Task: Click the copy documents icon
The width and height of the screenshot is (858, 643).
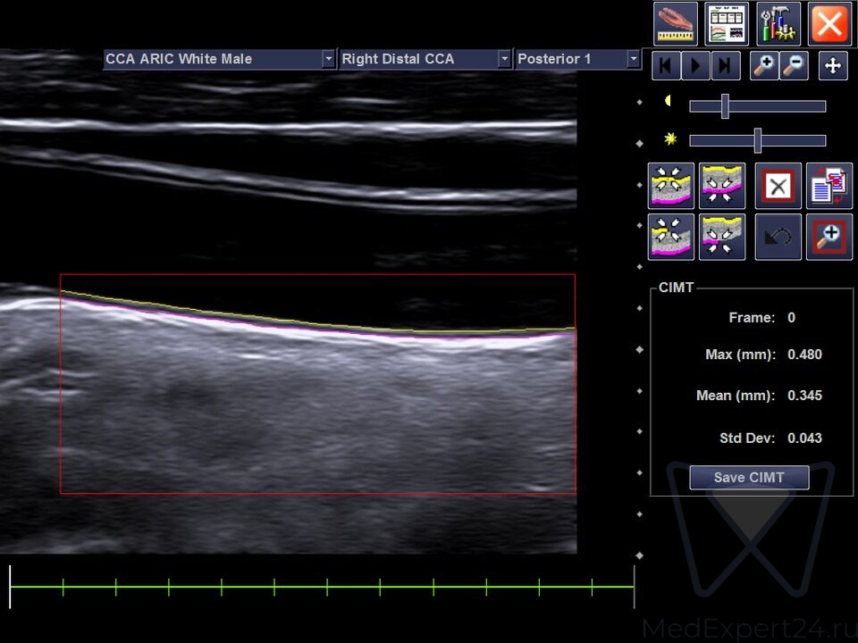Action: click(829, 186)
